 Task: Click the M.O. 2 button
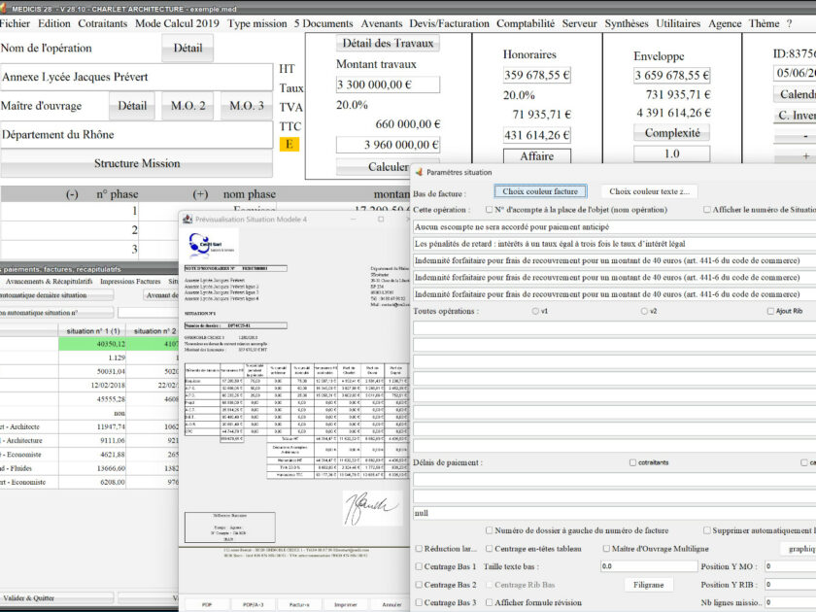click(187, 106)
